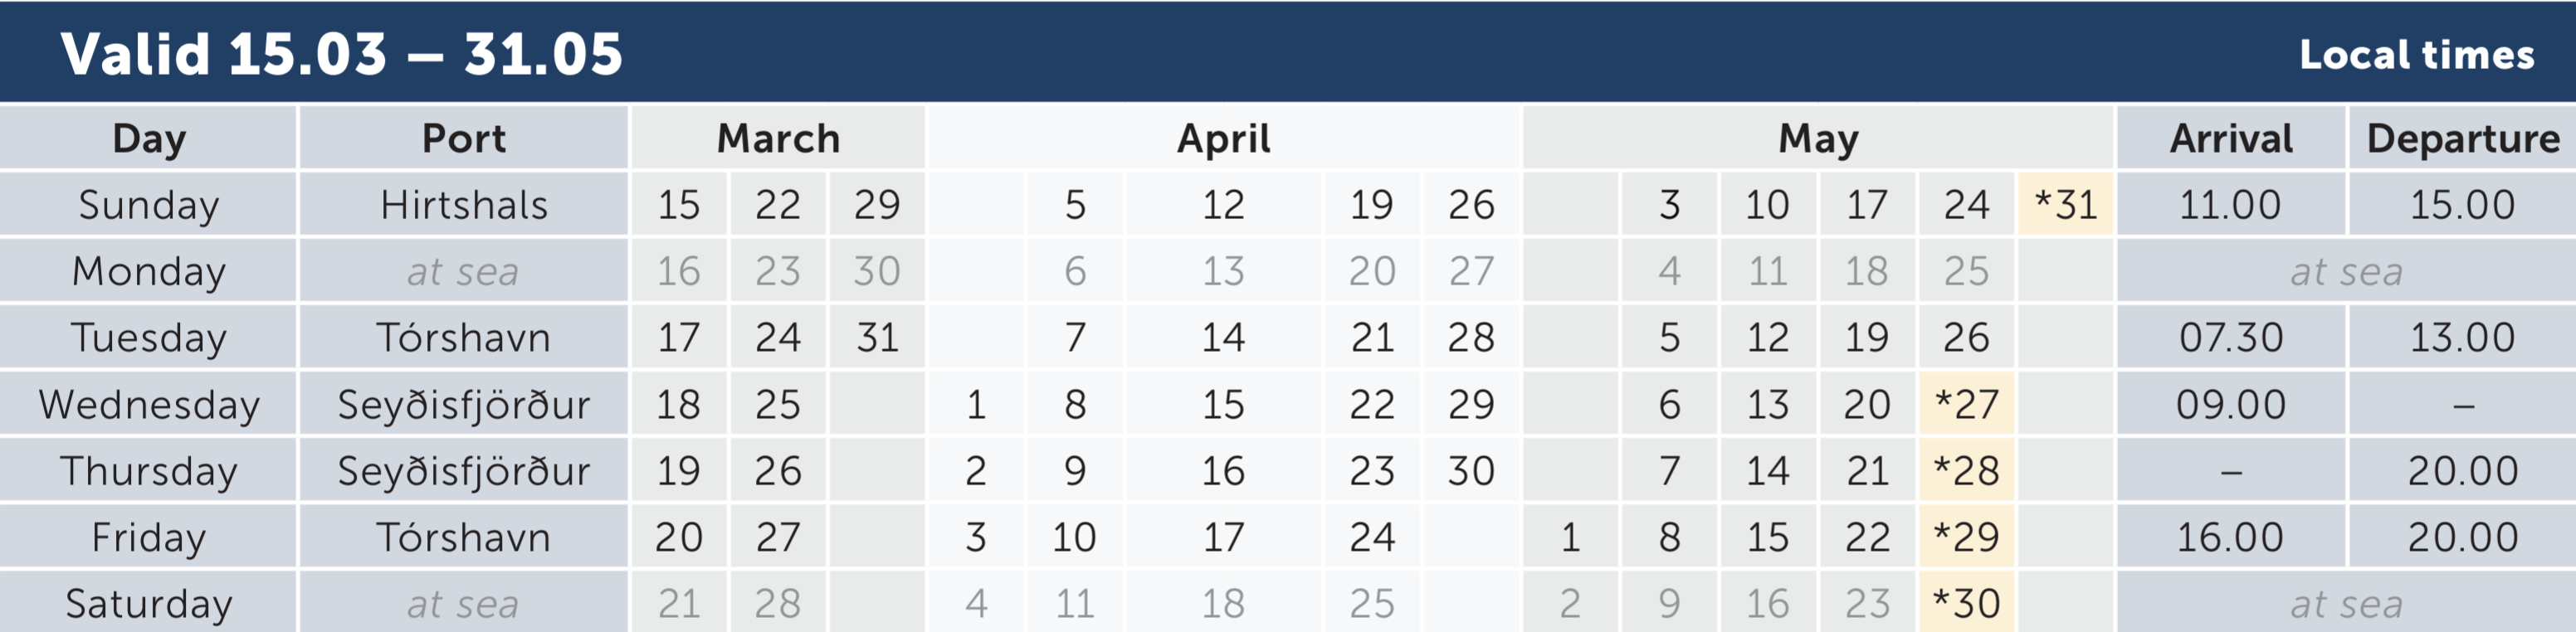Click the "March" month header
The height and width of the screenshot is (632, 2576).
pos(778,138)
